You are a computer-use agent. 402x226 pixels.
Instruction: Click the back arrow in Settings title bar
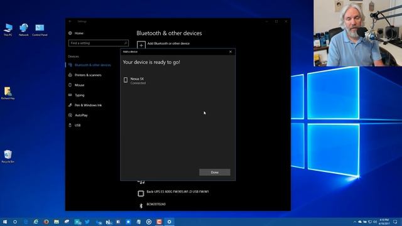coord(70,21)
